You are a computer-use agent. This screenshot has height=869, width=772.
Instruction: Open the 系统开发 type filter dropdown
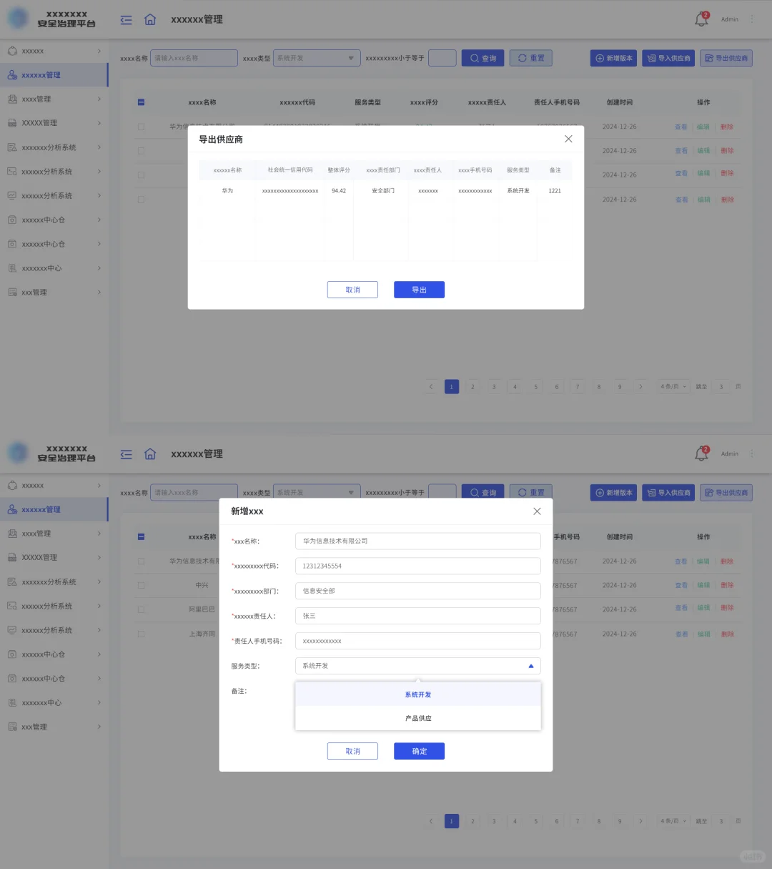316,58
